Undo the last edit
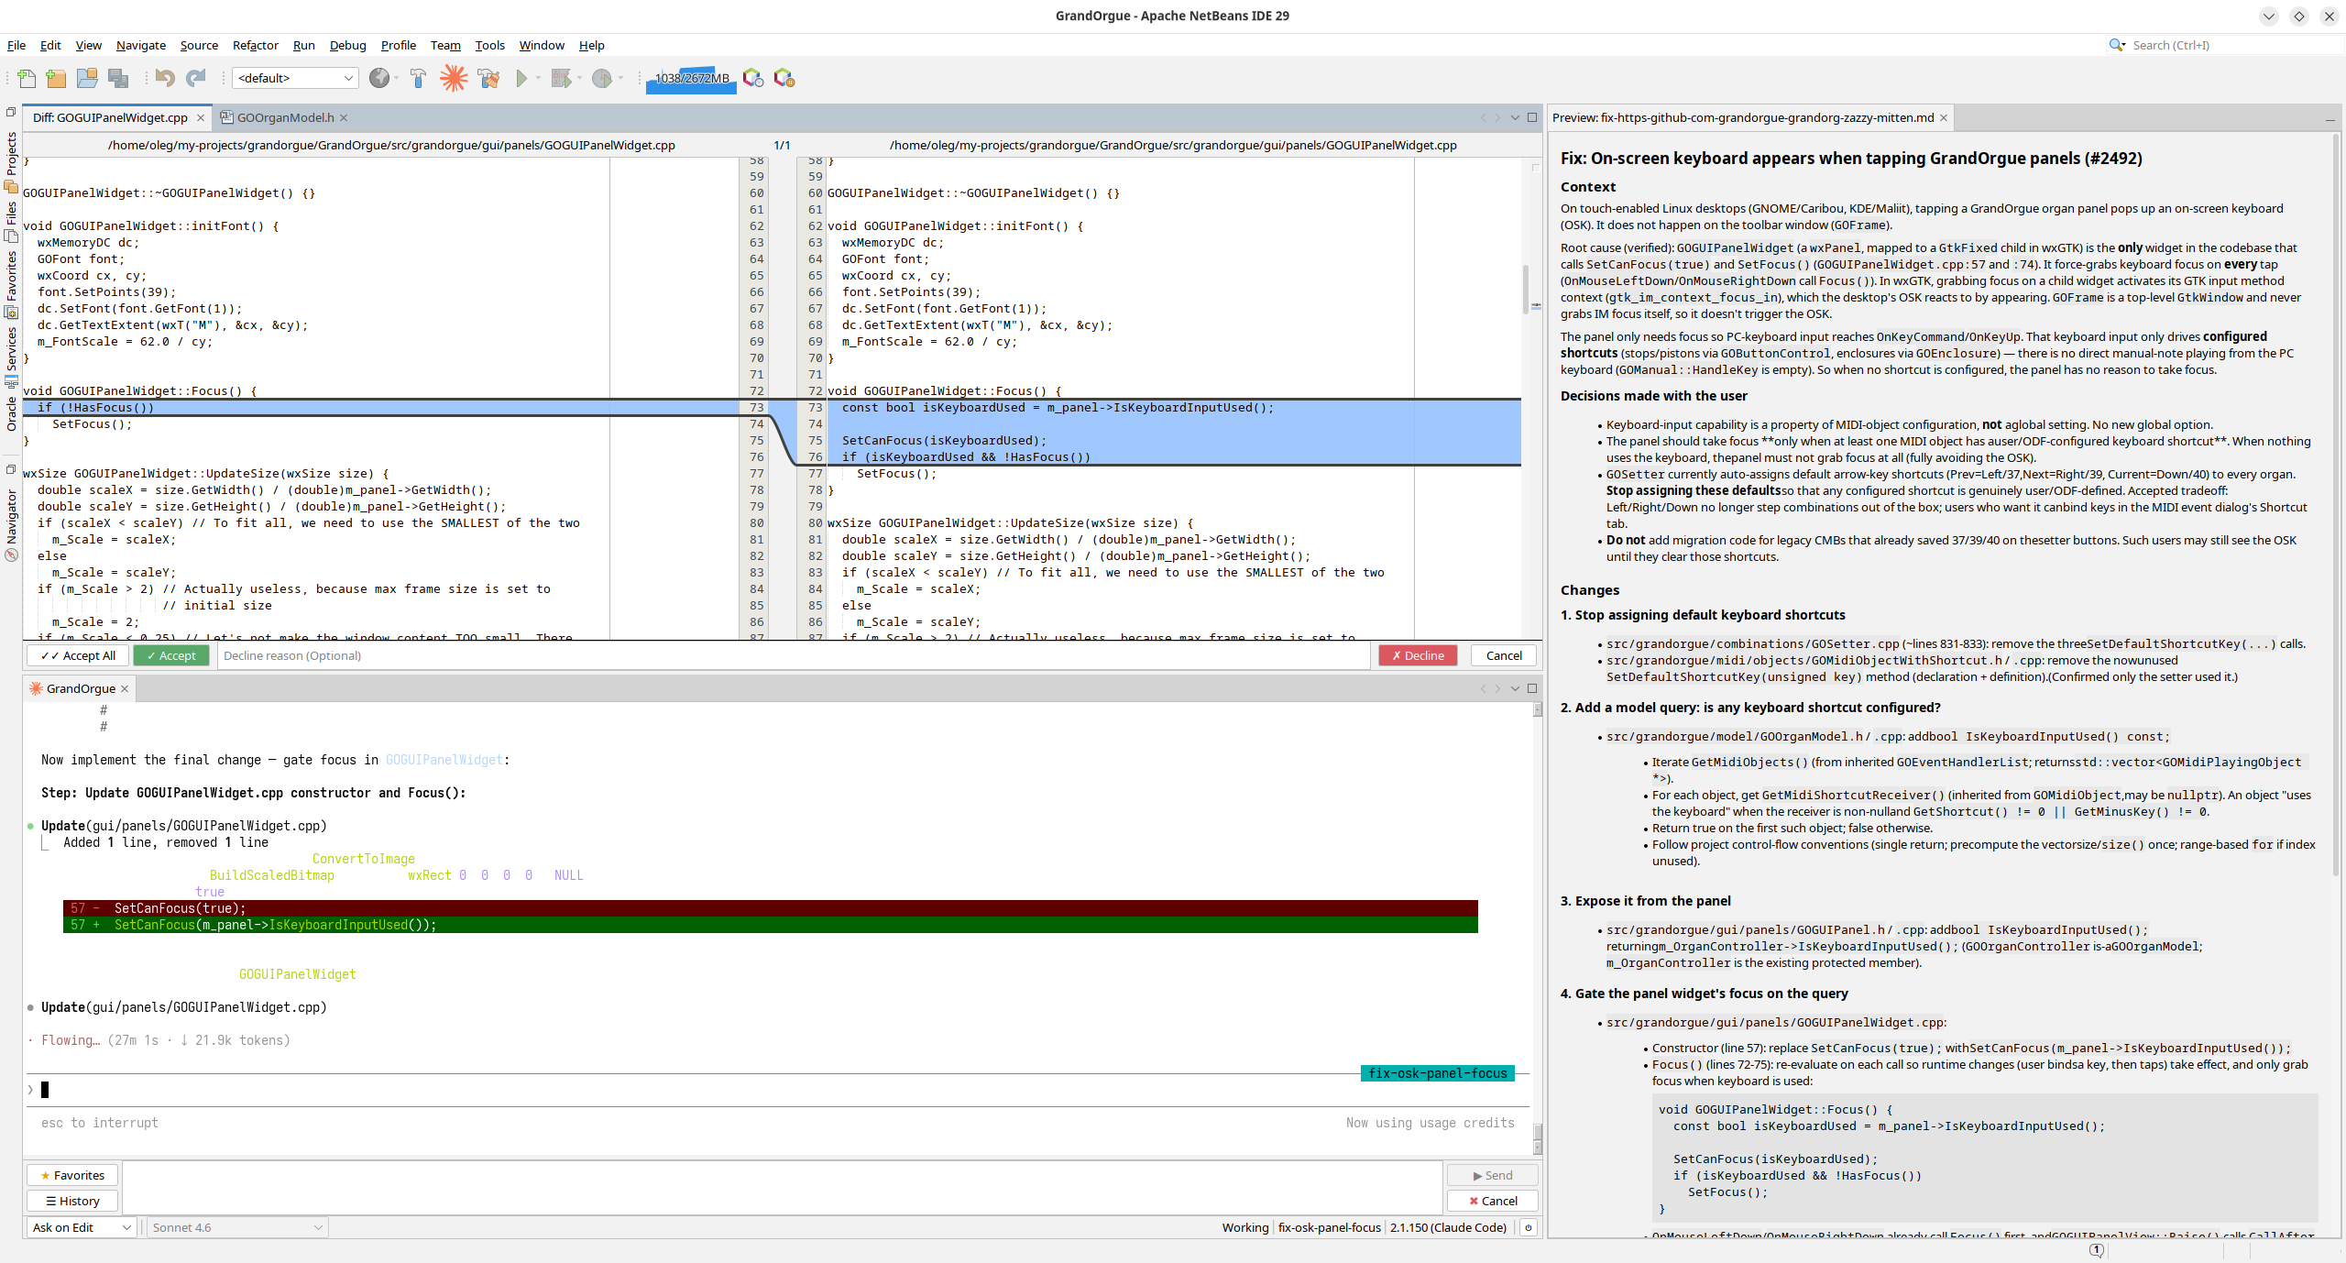The image size is (2346, 1263). [x=165, y=79]
